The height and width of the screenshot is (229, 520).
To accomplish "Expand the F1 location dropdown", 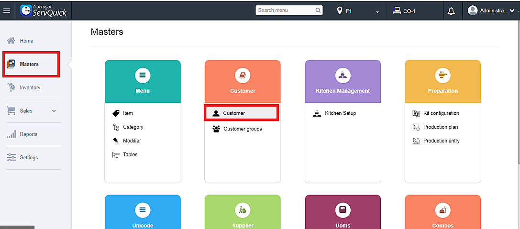I will [x=377, y=12].
